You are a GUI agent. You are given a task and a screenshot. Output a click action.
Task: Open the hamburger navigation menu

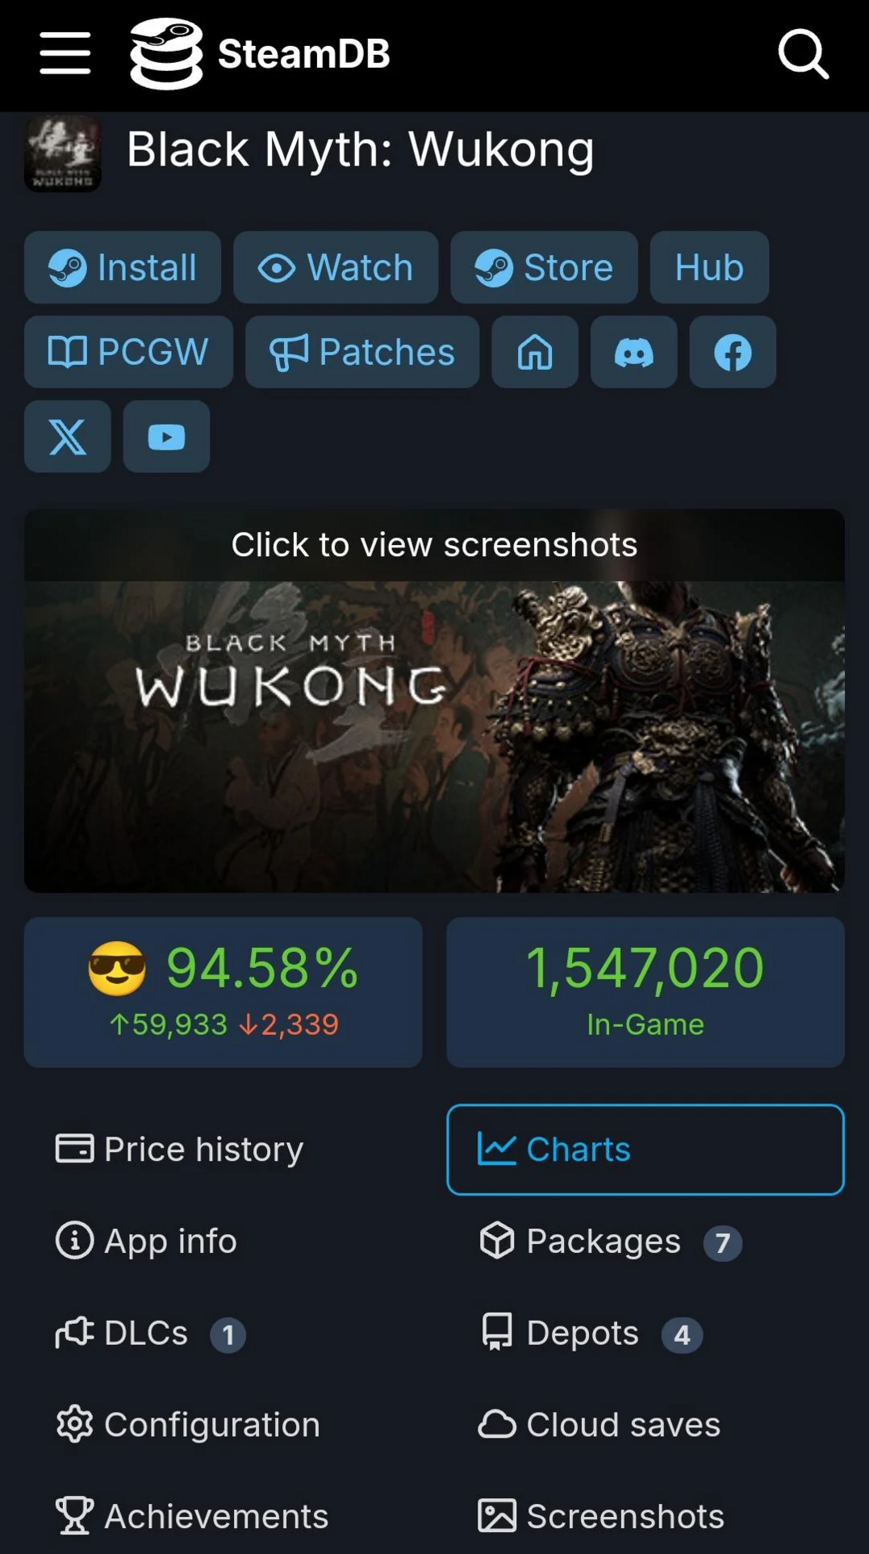pos(65,53)
